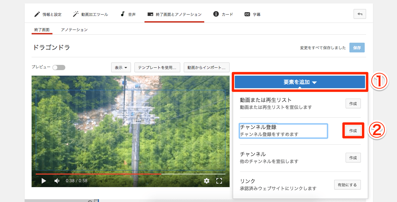
Task: Toggle the プレビュー switch
Action: click(x=59, y=67)
